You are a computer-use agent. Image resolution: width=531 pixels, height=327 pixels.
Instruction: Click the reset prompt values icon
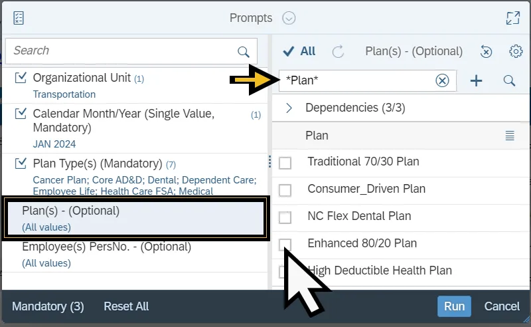(486, 51)
